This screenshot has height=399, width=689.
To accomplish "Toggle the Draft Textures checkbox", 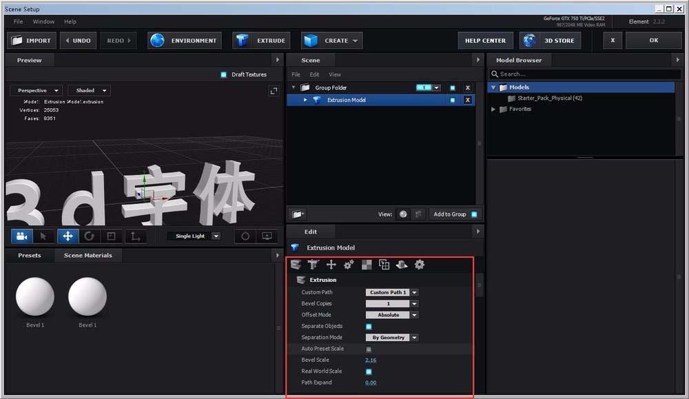I will click(222, 75).
